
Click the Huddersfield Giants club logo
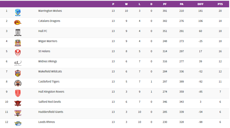[18, 113]
